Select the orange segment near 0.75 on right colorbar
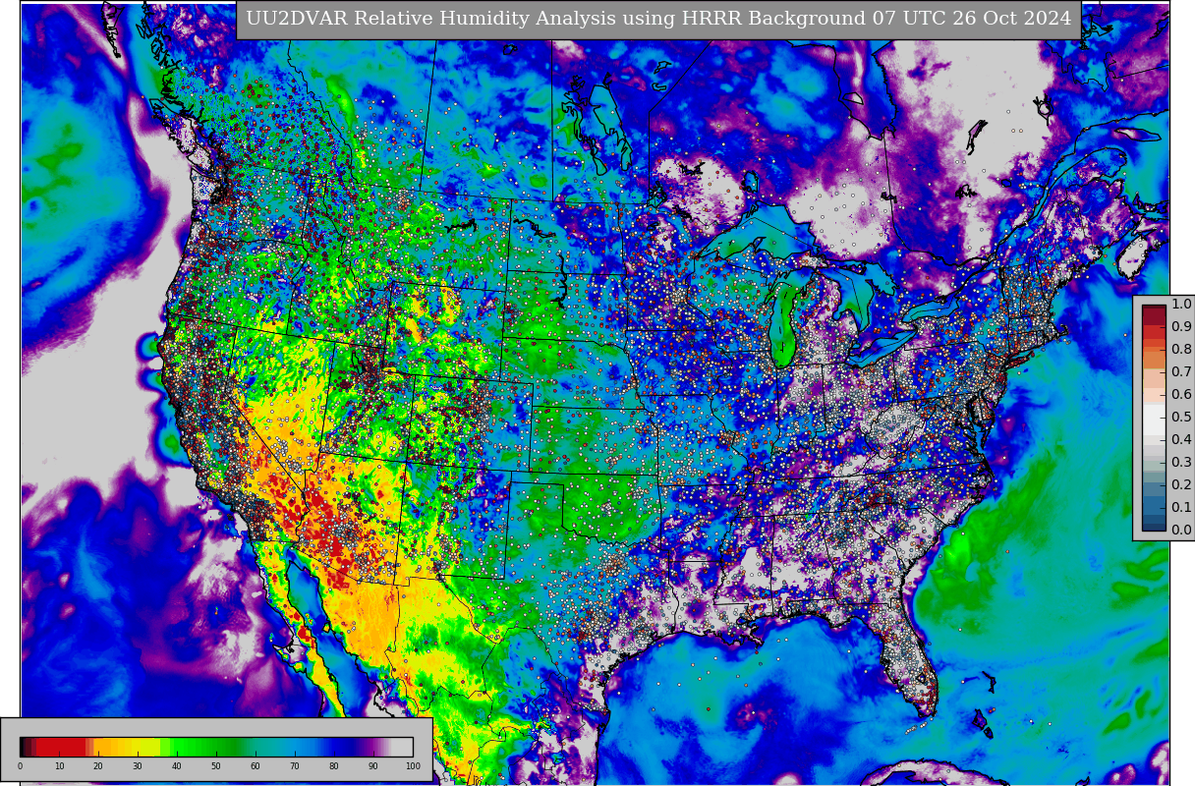Image resolution: width=1195 pixels, height=786 pixels. click(1154, 360)
